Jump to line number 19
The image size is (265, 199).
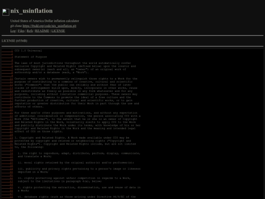coord(7,107)
